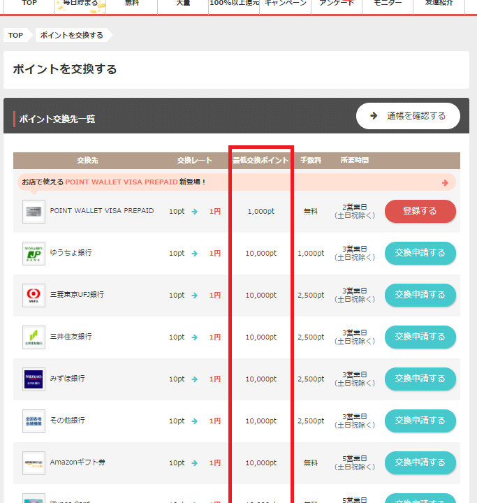Click the 三菱東京UFJ銀行 name text
Viewport: 477px width, 503px height.
pyautogui.click(x=77, y=295)
